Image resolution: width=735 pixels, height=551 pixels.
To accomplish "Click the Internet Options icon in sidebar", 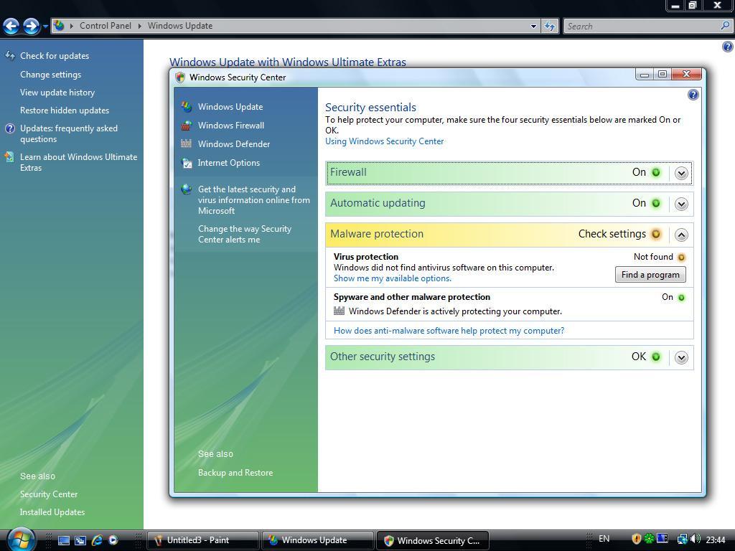I will pos(187,163).
